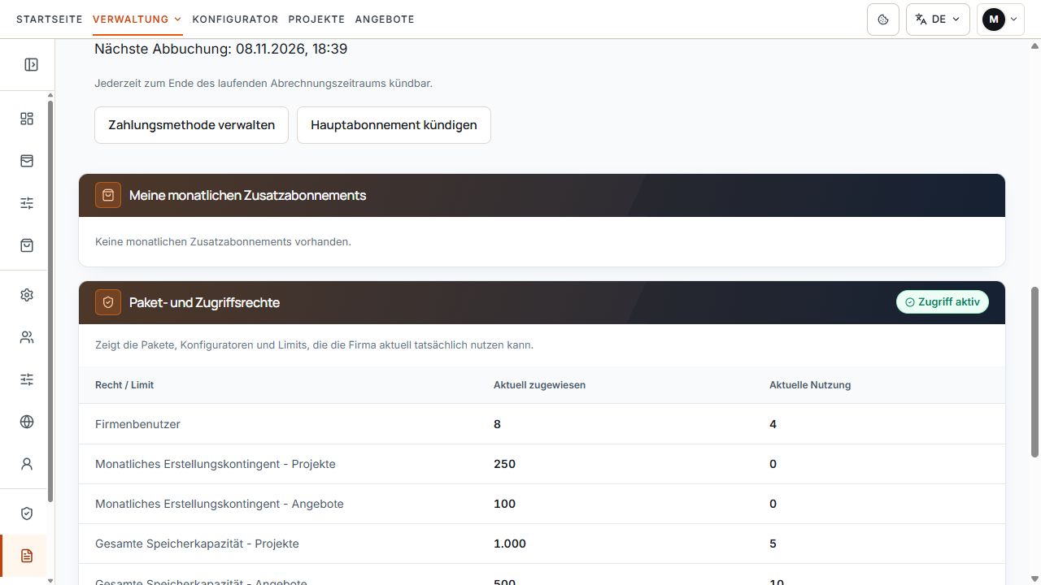This screenshot has height=585, width=1041.
Task: Open the dashboard grid icon in sidebar
Action: 27,119
